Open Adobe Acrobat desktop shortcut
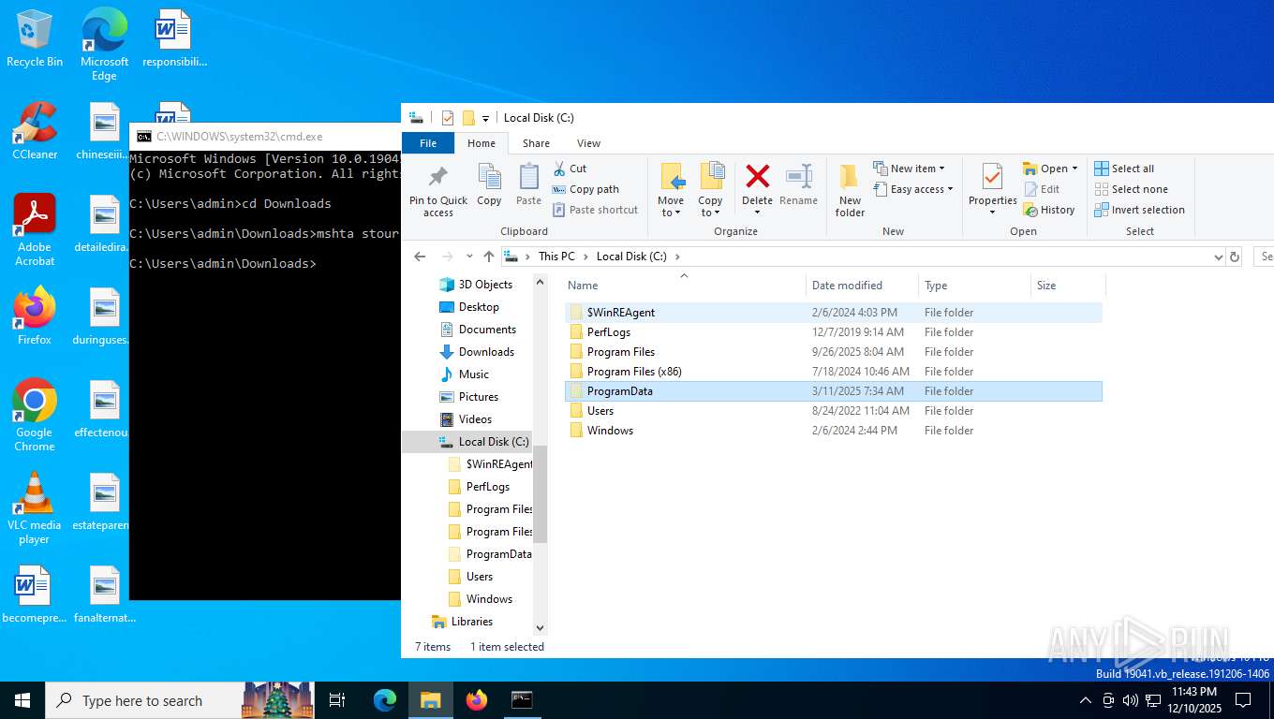This screenshot has height=719, width=1274. click(x=35, y=230)
